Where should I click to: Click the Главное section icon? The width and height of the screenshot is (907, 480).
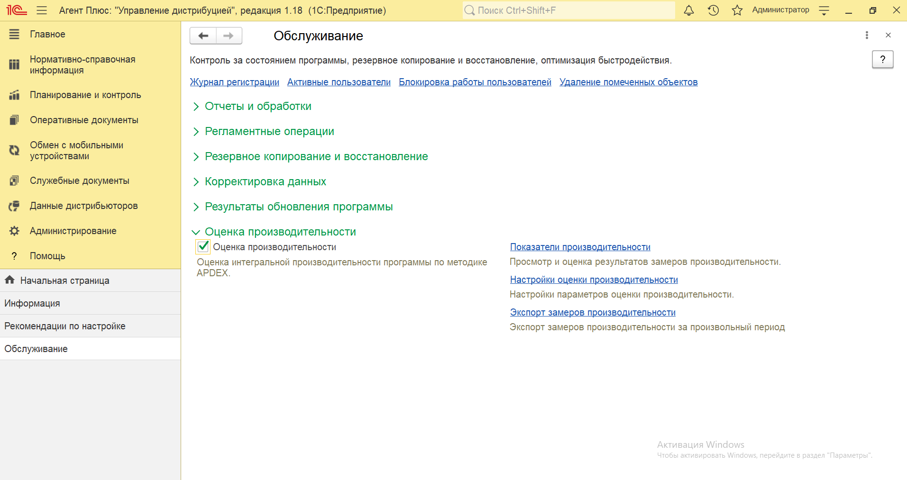14,34
